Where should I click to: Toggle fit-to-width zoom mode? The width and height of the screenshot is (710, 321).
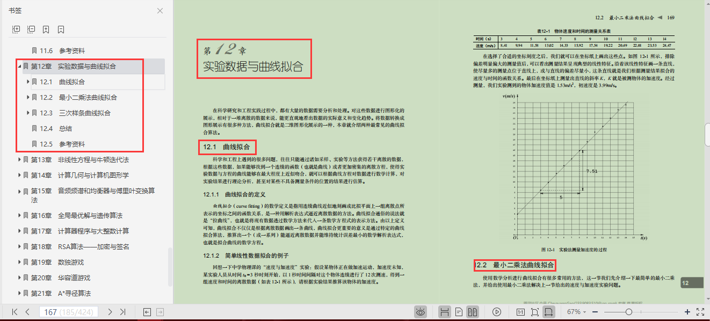click(x=549, y=311)
